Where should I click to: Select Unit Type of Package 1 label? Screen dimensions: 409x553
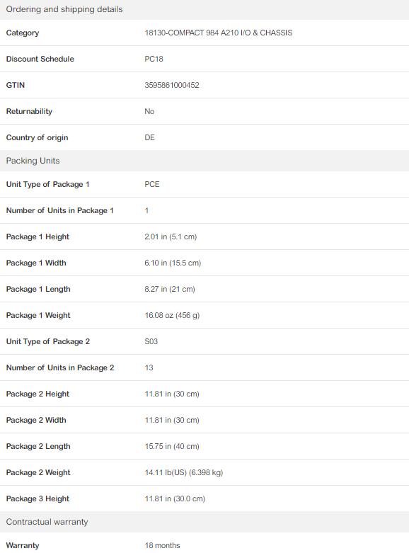[x=47, y=184]
